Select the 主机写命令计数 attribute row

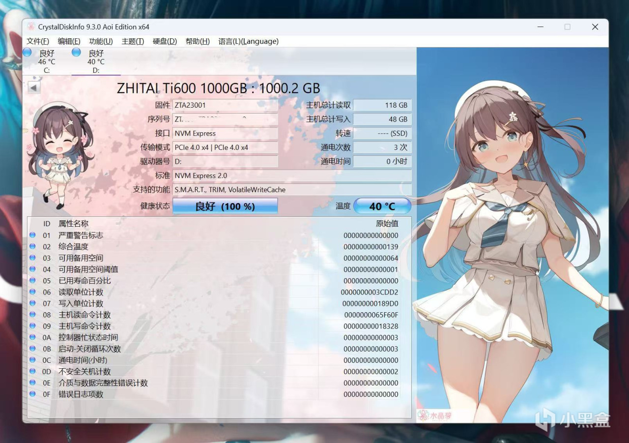(x=214, y=326)
